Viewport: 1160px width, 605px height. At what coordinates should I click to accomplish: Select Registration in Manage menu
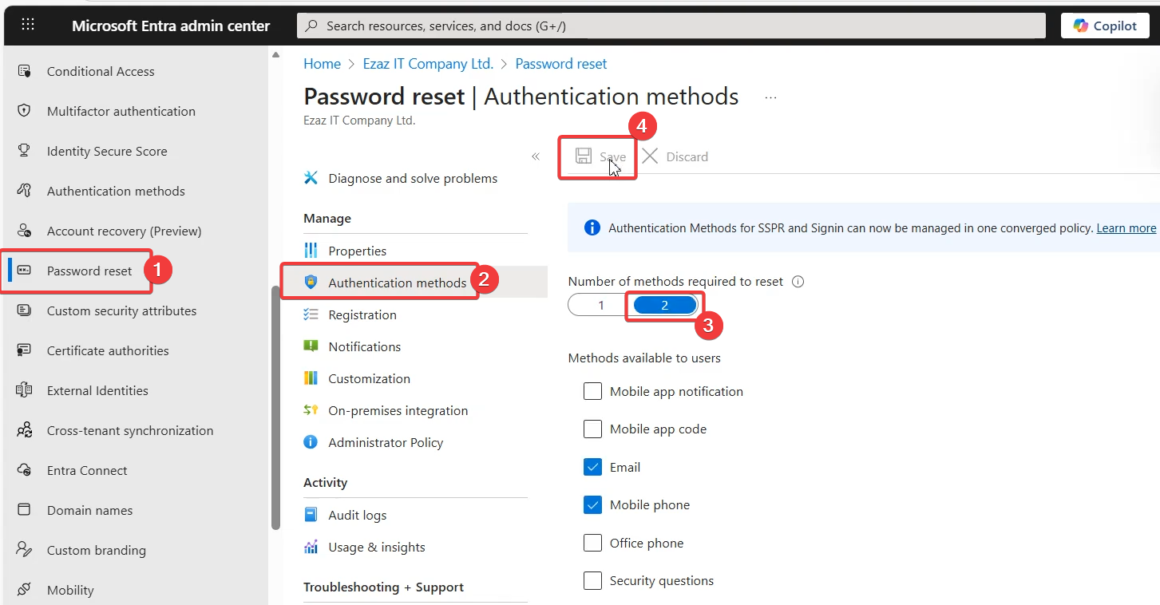click(x=362, y=314)
